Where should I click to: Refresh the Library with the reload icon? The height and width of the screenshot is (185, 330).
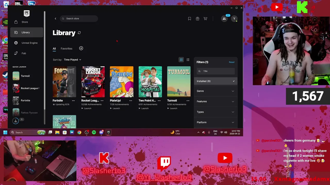click(x=79, y=33)
